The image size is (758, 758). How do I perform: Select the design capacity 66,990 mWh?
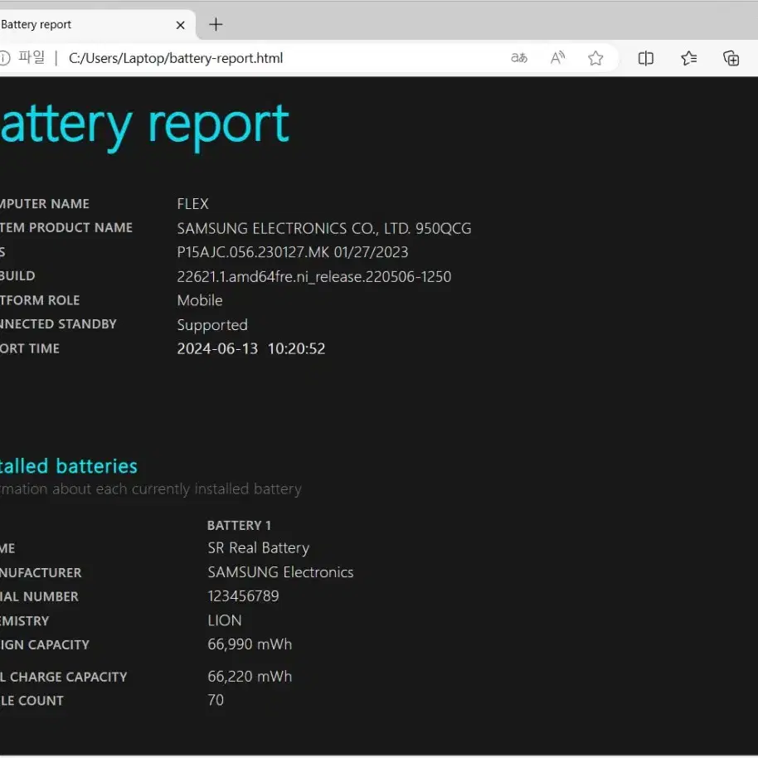[x=250, y=644]
